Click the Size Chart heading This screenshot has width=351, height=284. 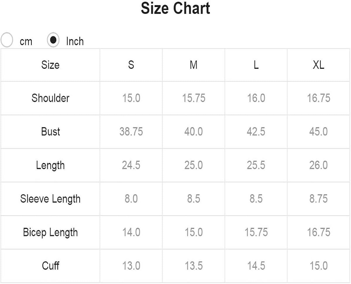(175, 8)
